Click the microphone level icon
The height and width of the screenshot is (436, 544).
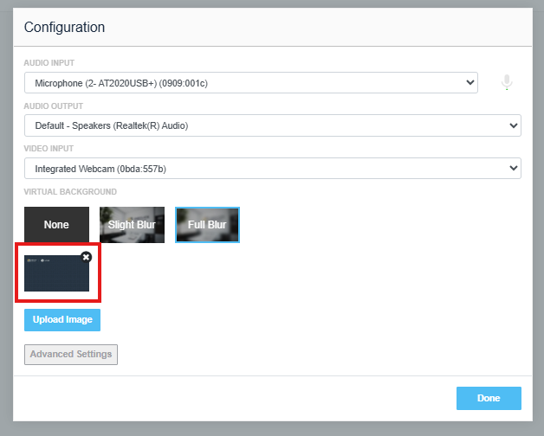coord(507,82)
